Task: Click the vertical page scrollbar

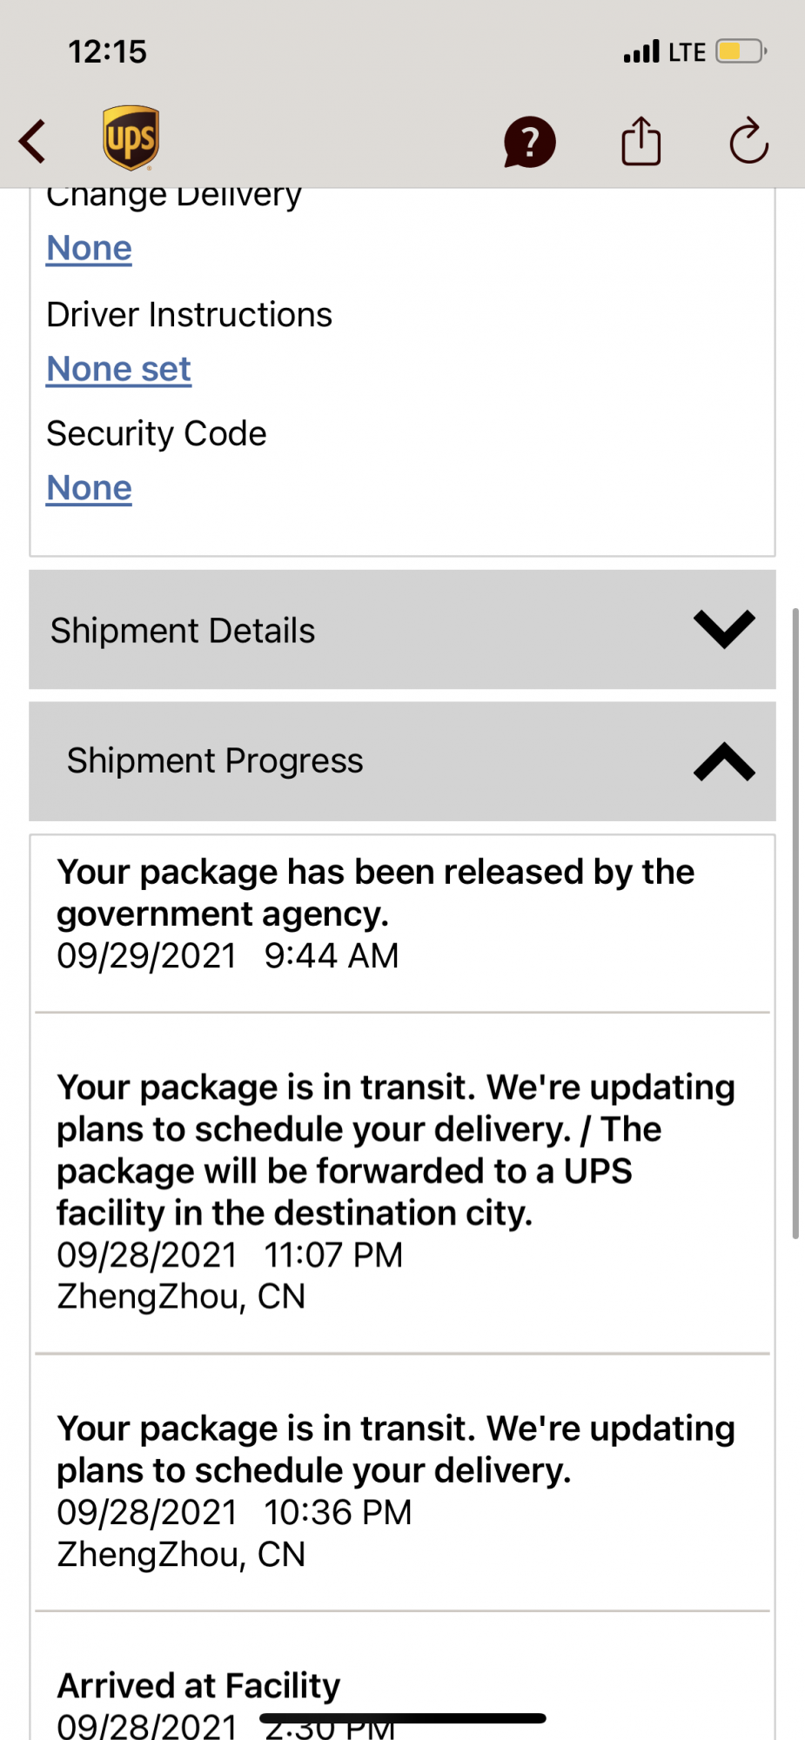Action: coord(795,922)
